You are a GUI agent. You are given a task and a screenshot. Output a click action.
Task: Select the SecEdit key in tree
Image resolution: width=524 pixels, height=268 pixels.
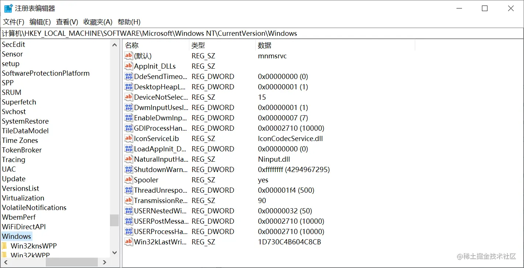(x=14, y=44)
